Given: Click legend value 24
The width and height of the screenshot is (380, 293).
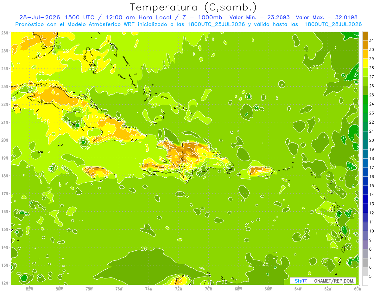Looking at the screenshot, I should (371, 104).
